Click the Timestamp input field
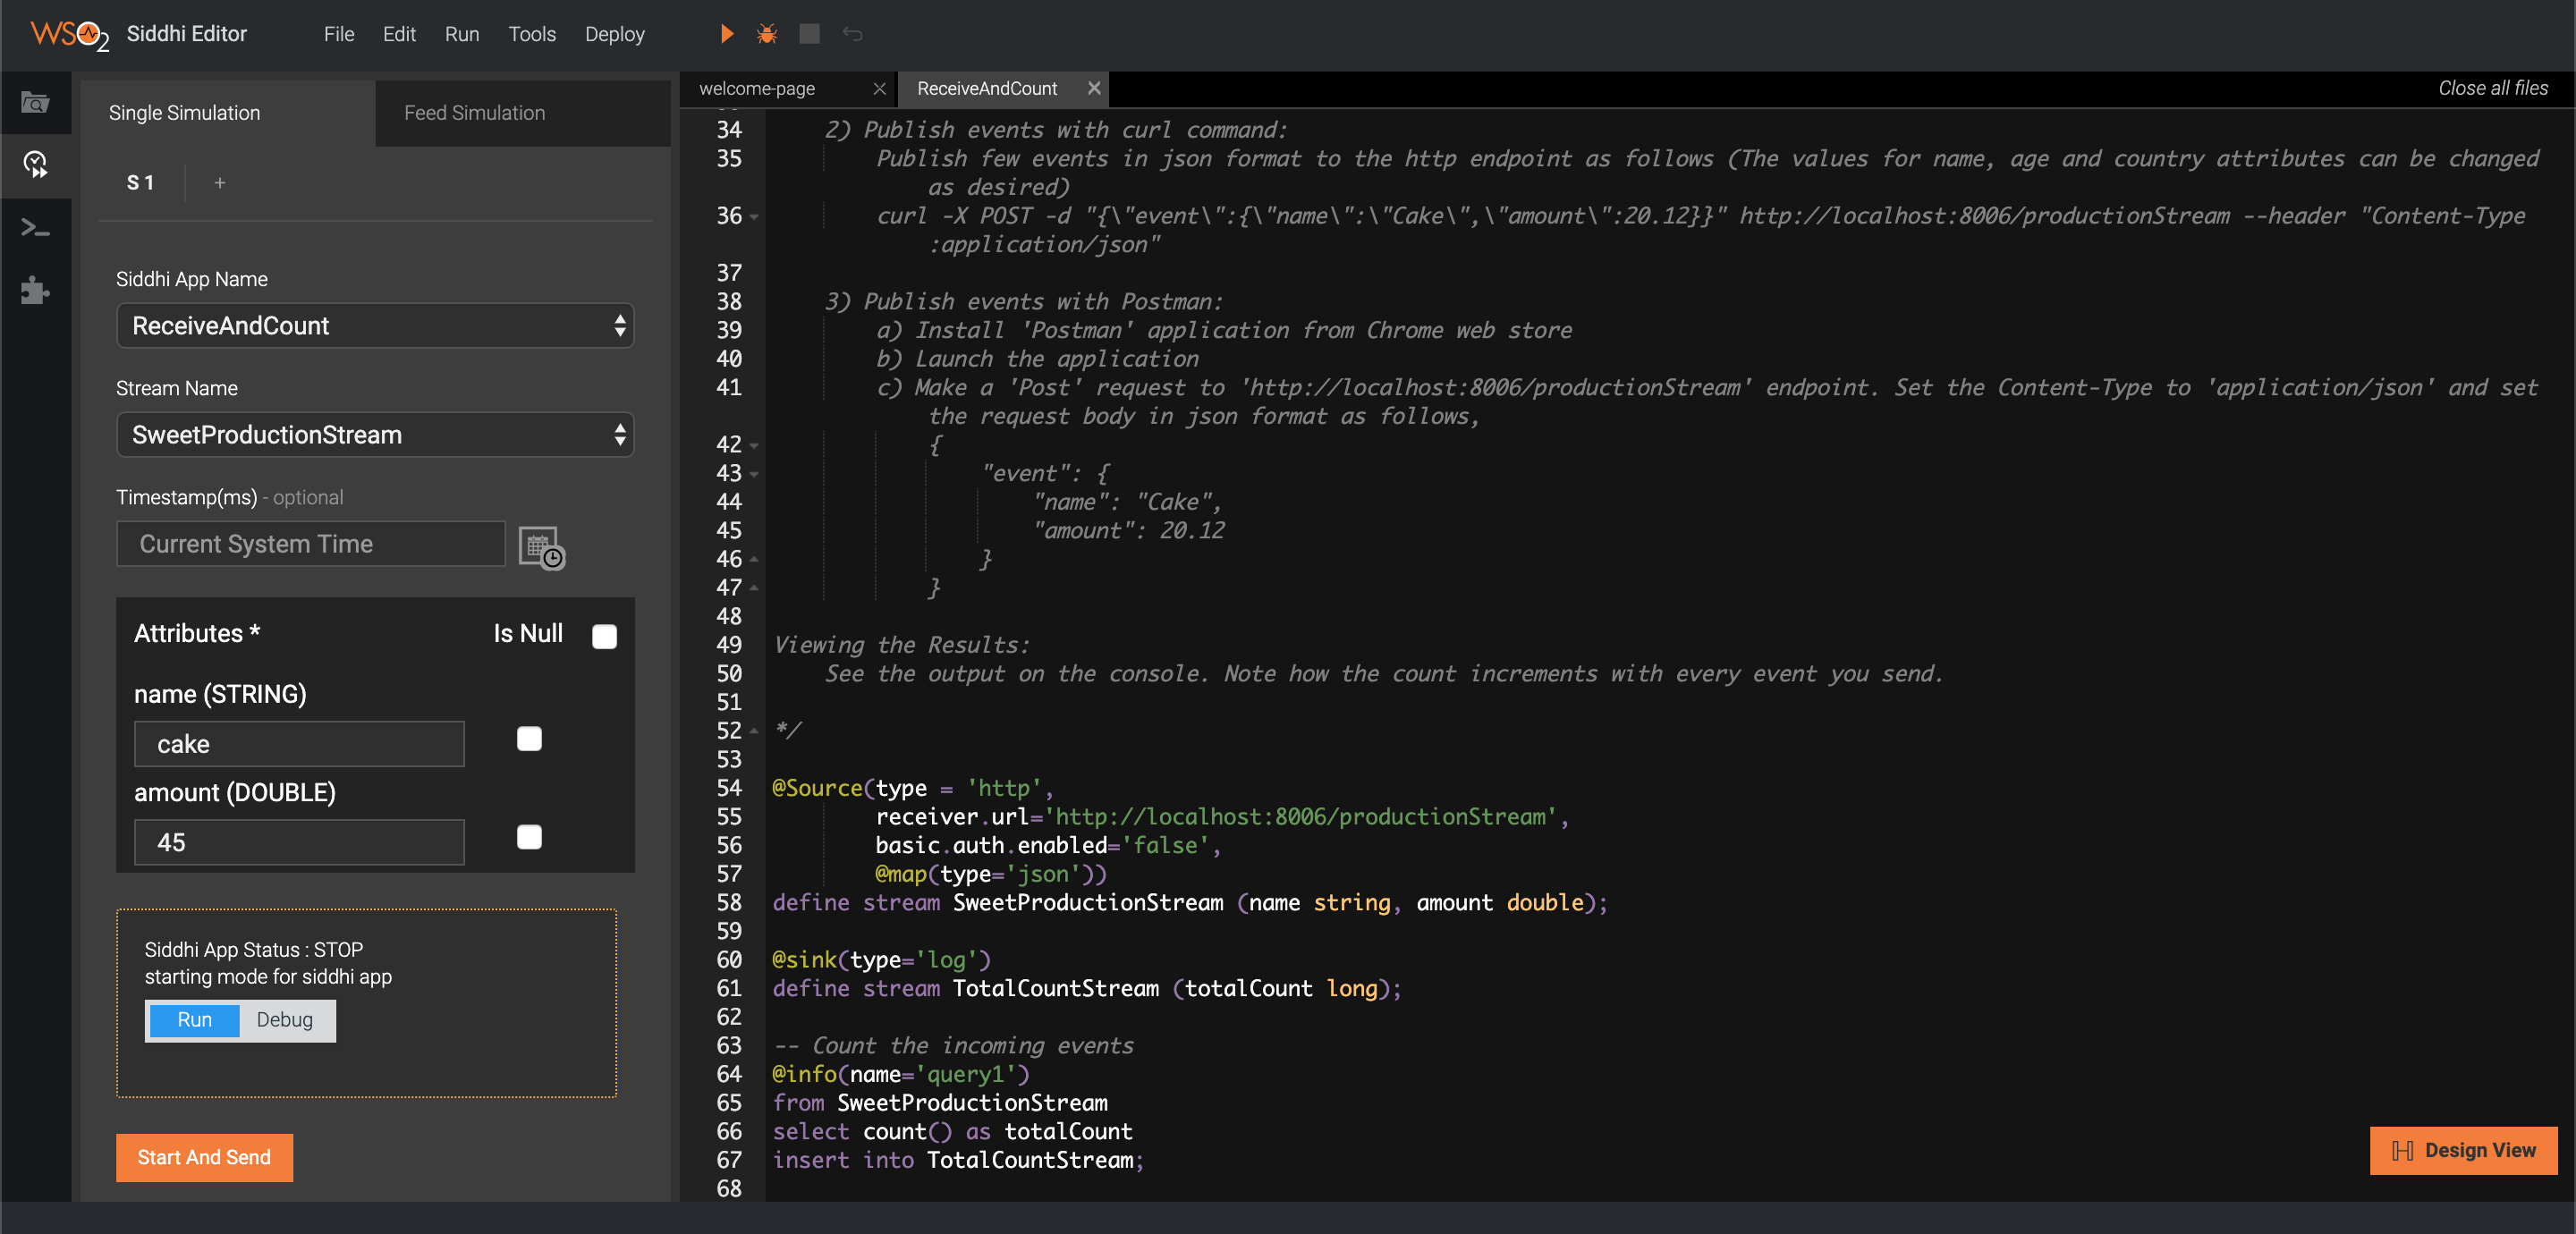 [x=311, y=544]
